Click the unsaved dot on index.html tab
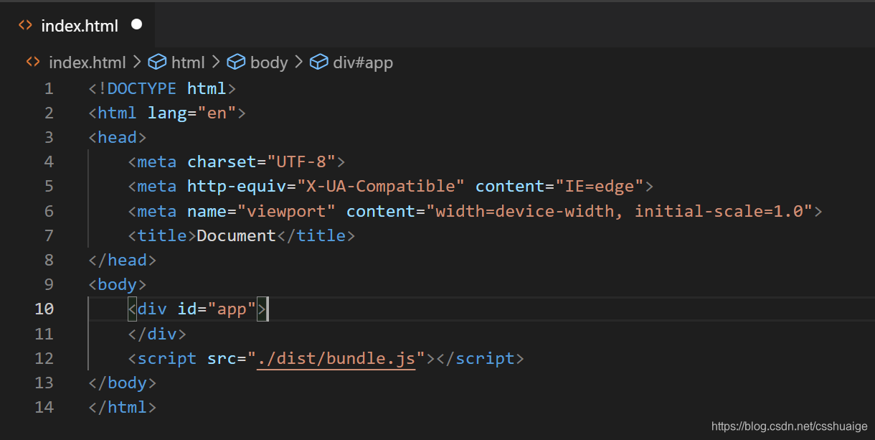Screen dimensions: 875x440 (x=136, y=24)
